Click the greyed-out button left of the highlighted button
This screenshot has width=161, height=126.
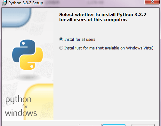pos(90,125)
